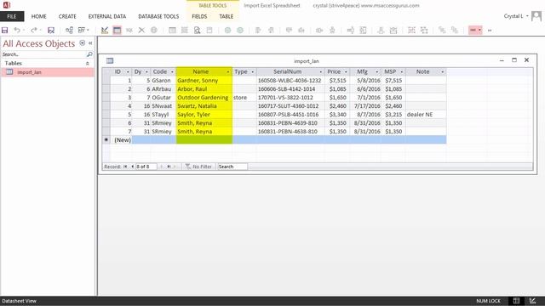Click the new record asterisk row selector

[106, 139]
